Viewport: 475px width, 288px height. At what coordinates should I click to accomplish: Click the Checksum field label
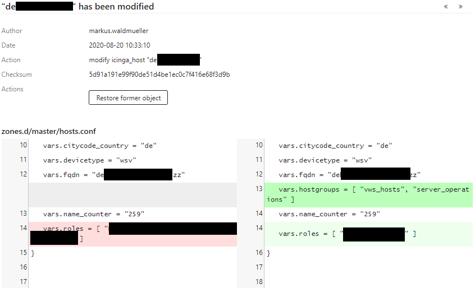coord(17,75)
